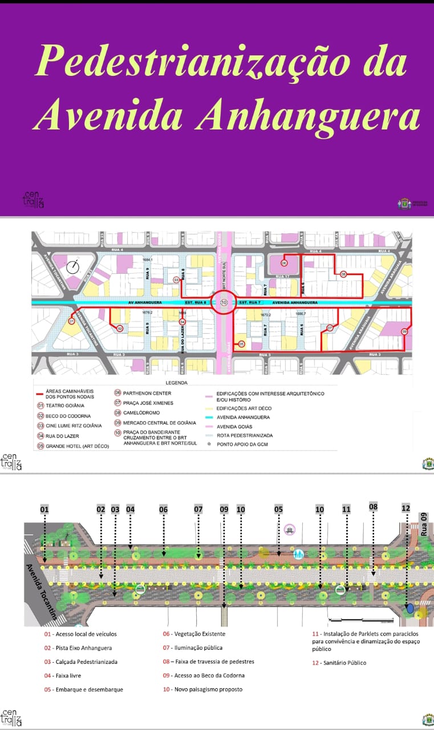Click the north compass icon on the map
Image resolution: width=434 pixels, height=730 pixels.
(74, 267)
